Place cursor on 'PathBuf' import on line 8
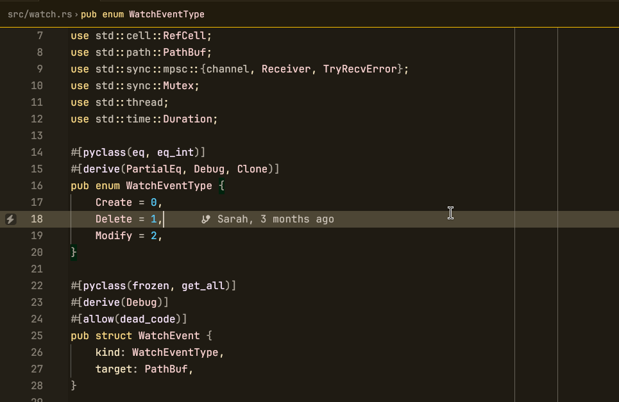The height and width of the screenshot is (402, 619). pos(185,52)
